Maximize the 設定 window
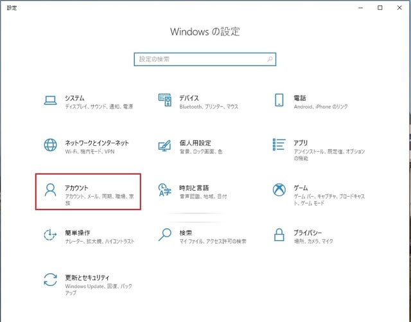The width and height of the screenshot is (411, 322). [380, 8]
